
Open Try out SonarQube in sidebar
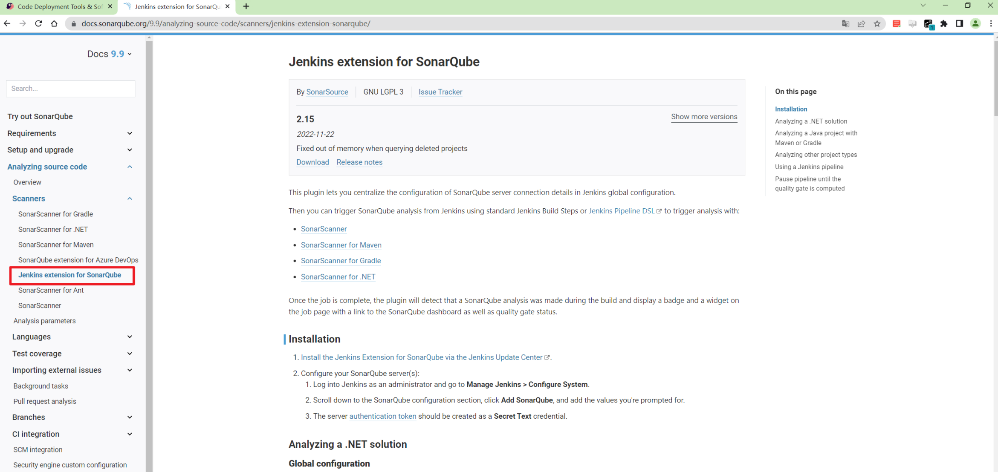click(x=40, y=116)
